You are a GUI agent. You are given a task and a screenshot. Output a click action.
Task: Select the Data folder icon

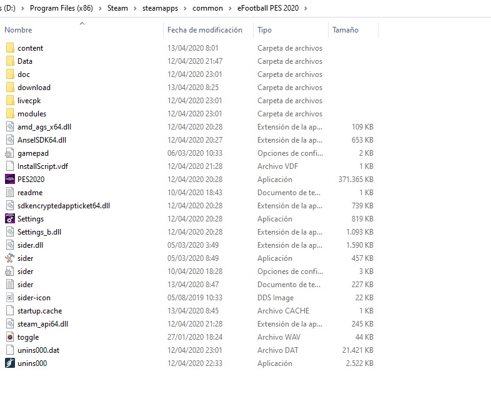[x=10, y=61]
